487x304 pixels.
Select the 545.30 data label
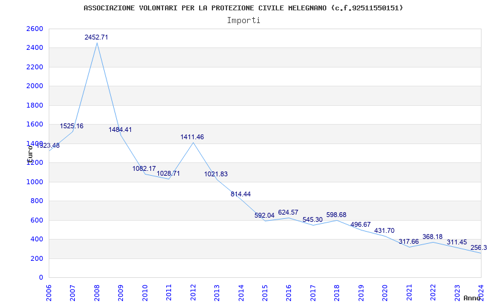313,219
